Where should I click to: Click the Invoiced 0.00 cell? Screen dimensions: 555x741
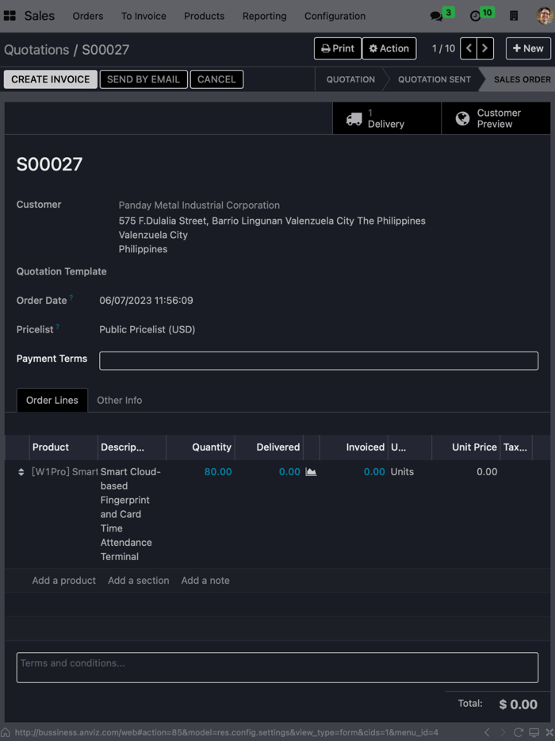coord(374,471)
